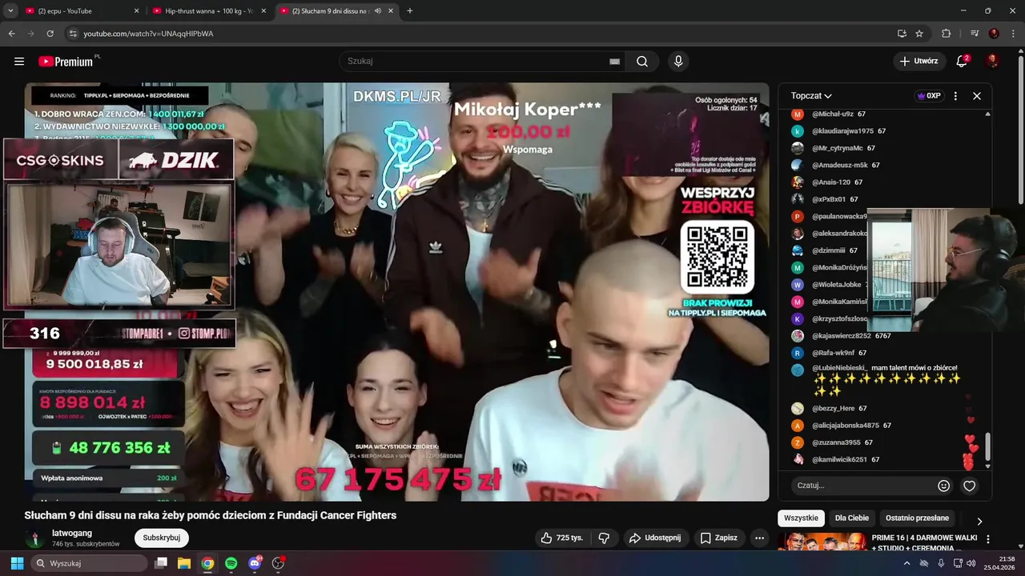
Task: Open more video actions ellipsis
Action: click(759, 538)
